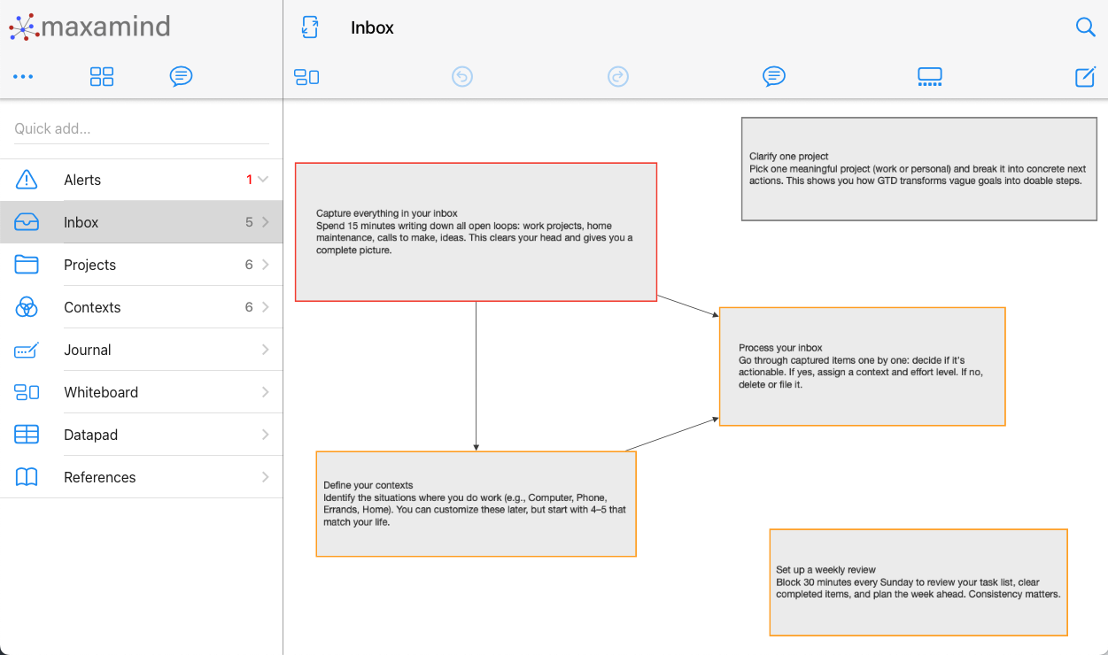Click the whiteboard layout icon in toolbar
1108x655 pixels.
pyautogui.click(x=306, y=77)
